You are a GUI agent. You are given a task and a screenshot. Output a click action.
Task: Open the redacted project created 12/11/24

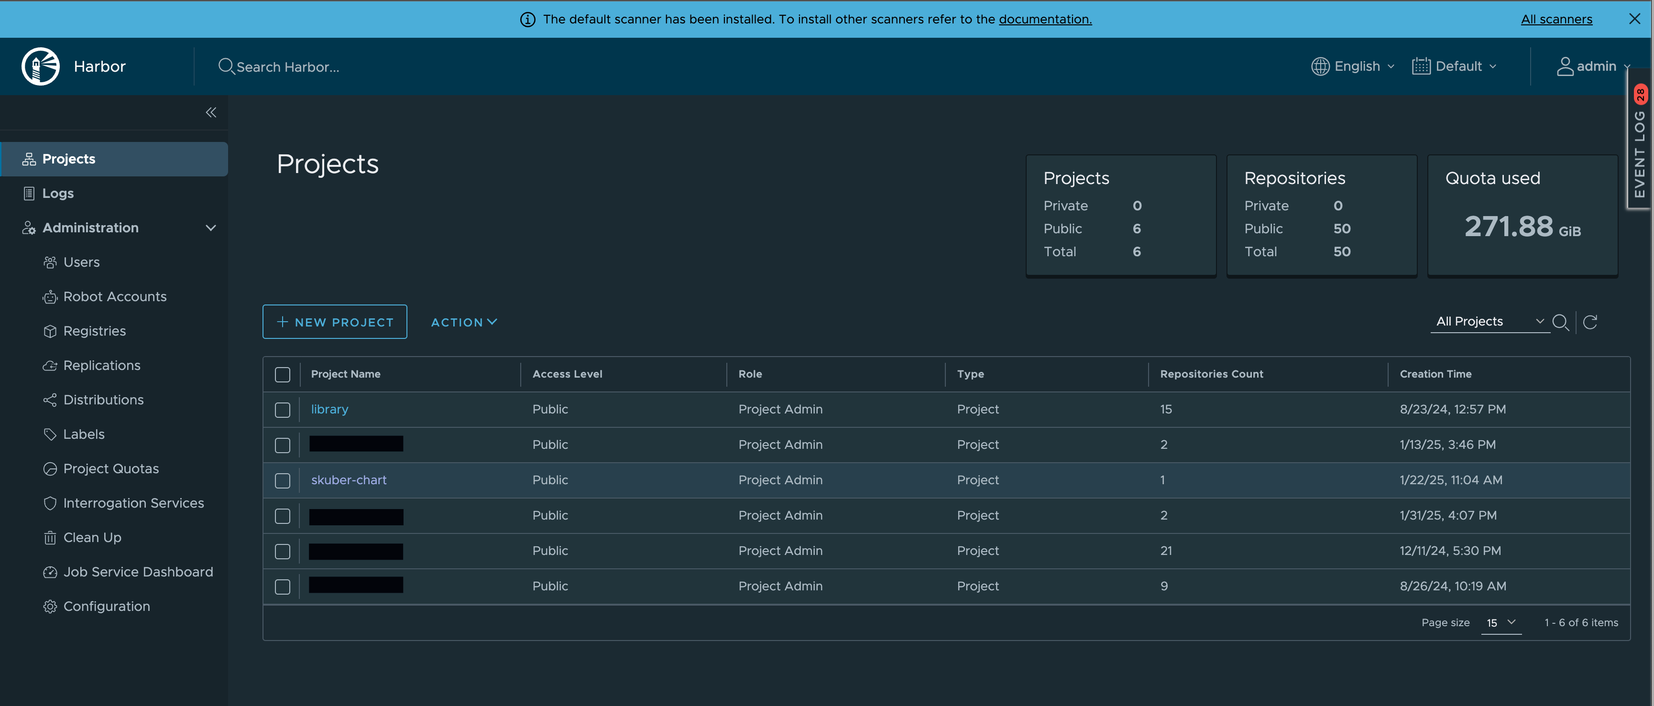tap(356, 551)
